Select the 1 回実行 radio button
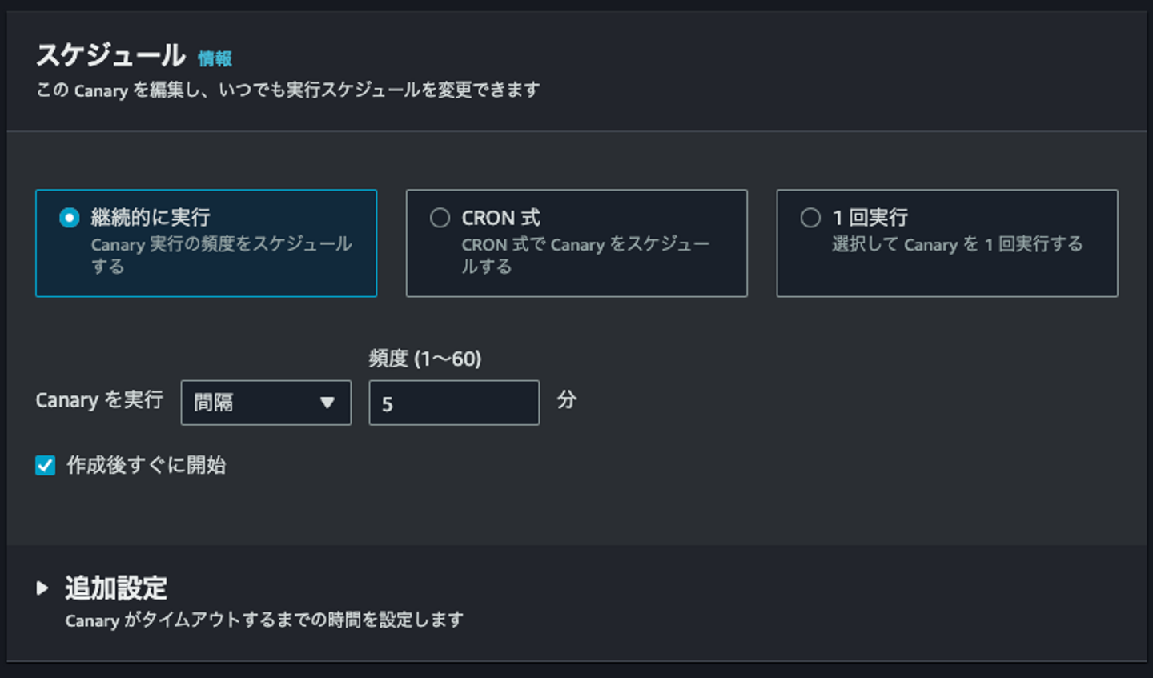Viewport: 1153px width, 678px height. click(810, 218)
